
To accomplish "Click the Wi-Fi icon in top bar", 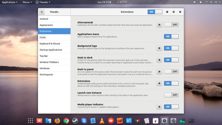I will pos(207,2).
